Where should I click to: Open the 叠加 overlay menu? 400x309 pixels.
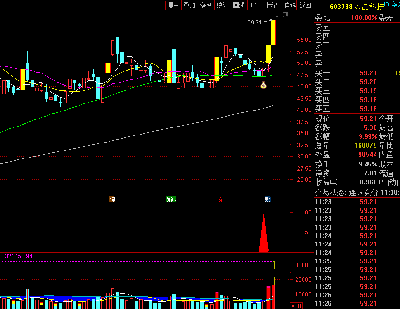point(190,5)
